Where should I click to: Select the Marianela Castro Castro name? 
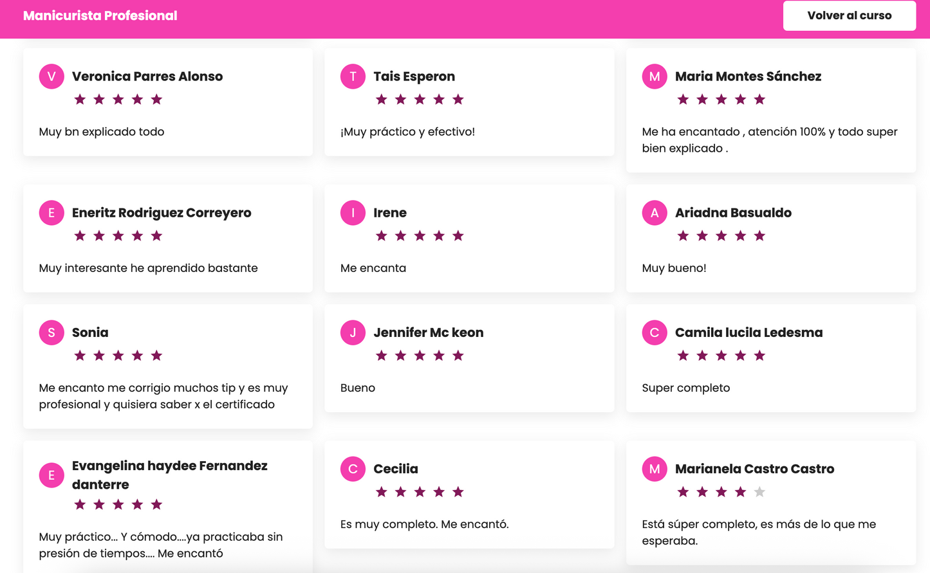(x=754, y=469)
